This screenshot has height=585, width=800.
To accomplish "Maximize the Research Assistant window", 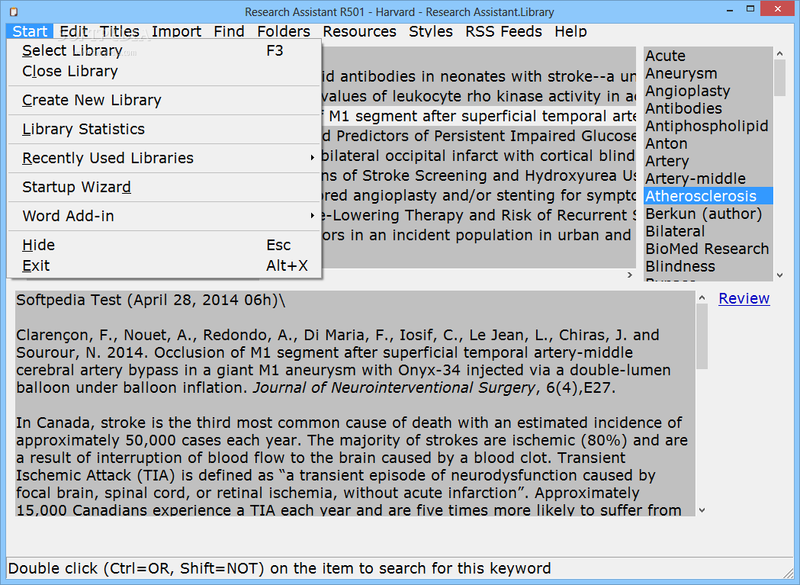I will 750,9.
